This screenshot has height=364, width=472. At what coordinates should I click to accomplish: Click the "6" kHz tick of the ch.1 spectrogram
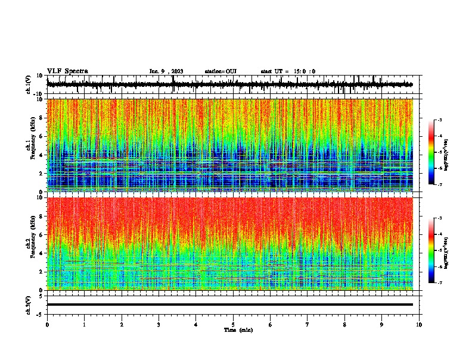tap(41, 136)
